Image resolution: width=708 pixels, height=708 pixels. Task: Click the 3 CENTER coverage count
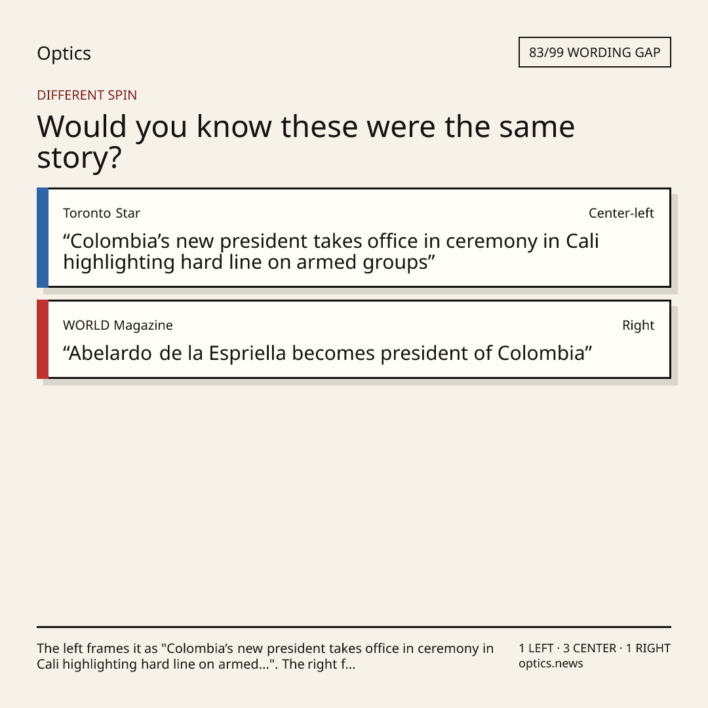pyautogui.click(x=589, y=648)
